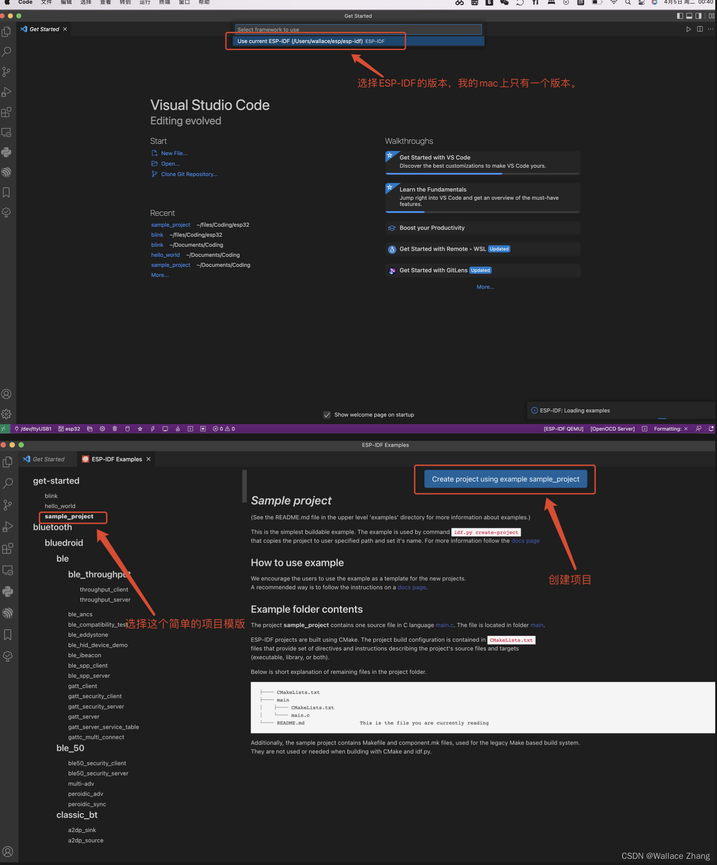Open Accounts icon in Get Started window

pos(7,394)
